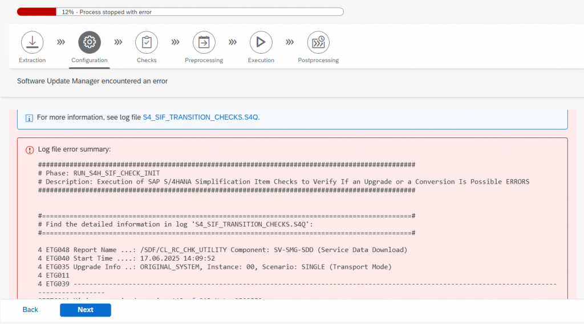Switch to the Extraction step label
Image resolution: width=584 pixels, height=324 pixels.
coord(33,60)
